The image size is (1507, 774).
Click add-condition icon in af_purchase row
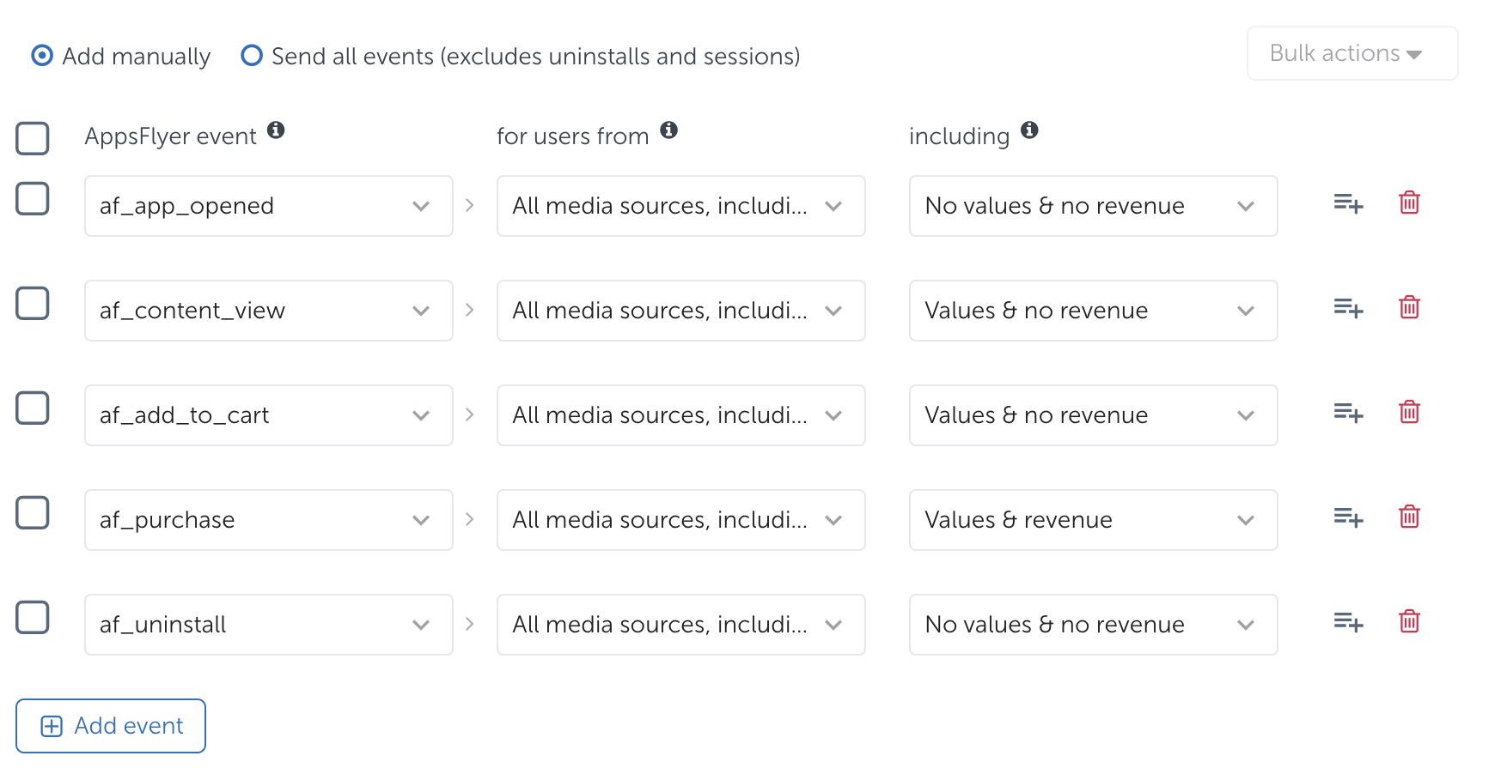point(1348,517)
